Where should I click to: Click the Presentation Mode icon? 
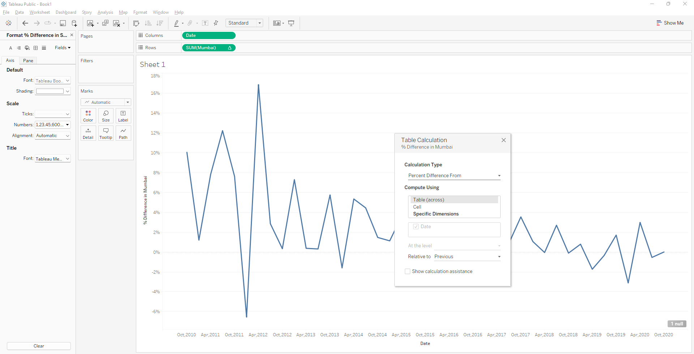click(x=291, y=23)
